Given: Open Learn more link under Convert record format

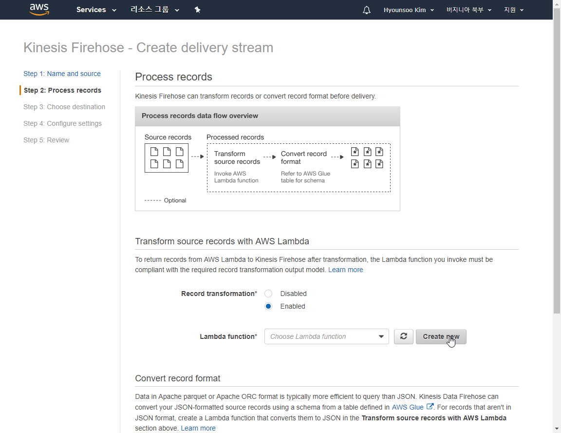Looking at the screenshot, I should coord(198,428).
